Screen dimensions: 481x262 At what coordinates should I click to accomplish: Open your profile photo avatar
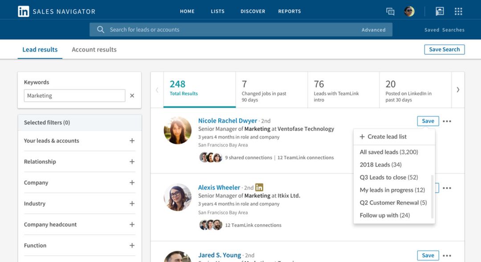(x=409, y=11)
